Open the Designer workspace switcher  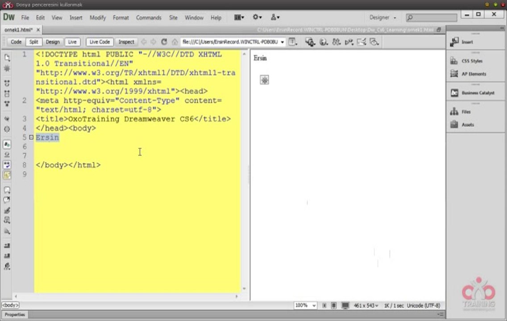[x=382, y=17]
